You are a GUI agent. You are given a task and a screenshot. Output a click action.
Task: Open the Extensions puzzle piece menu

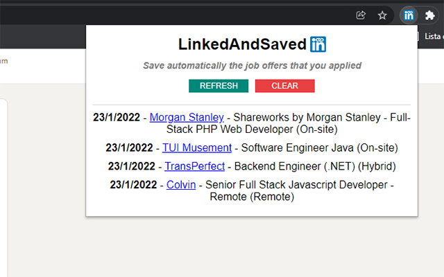click(x=429, y=15)
